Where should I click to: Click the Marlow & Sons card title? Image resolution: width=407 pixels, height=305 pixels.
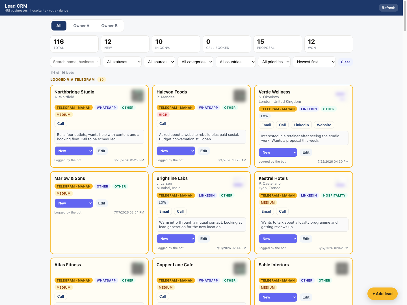click(70, 178)
